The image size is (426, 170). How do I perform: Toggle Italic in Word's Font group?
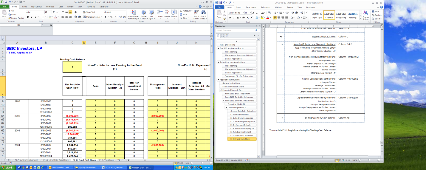pos(233,18)
